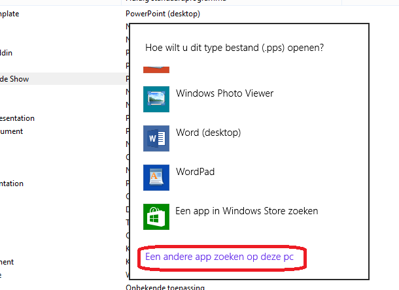This screenshot has height=290, width=399.
Task: Click the Word (desktop) app icon
Action: [x=156, y=138]
